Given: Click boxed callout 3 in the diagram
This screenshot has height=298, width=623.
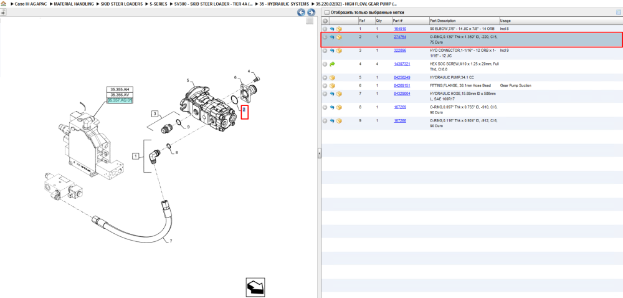Looking at the screenshot, I should [156, 114].
